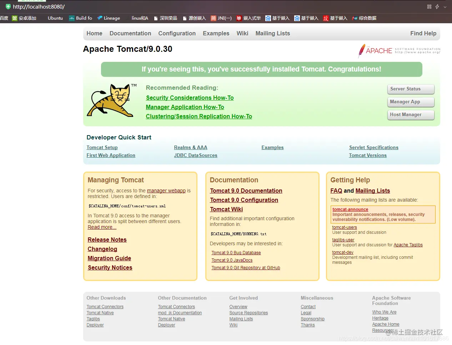452x345 pixels.
Task: Open the Ubuntu bookmark
Action: pos(55,18)
